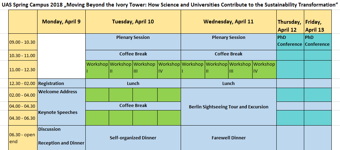Select the Welcome Address entry
340x150 pixels.
[x=58, y=92]
